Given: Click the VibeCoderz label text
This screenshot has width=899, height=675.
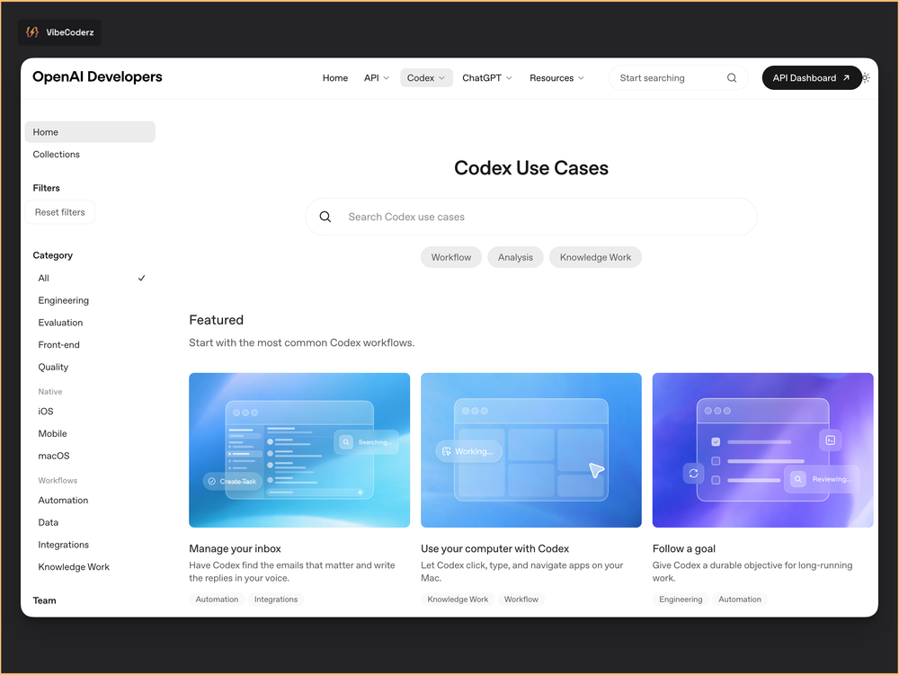Looking at the screenshot, I should (x=70, y=32).
